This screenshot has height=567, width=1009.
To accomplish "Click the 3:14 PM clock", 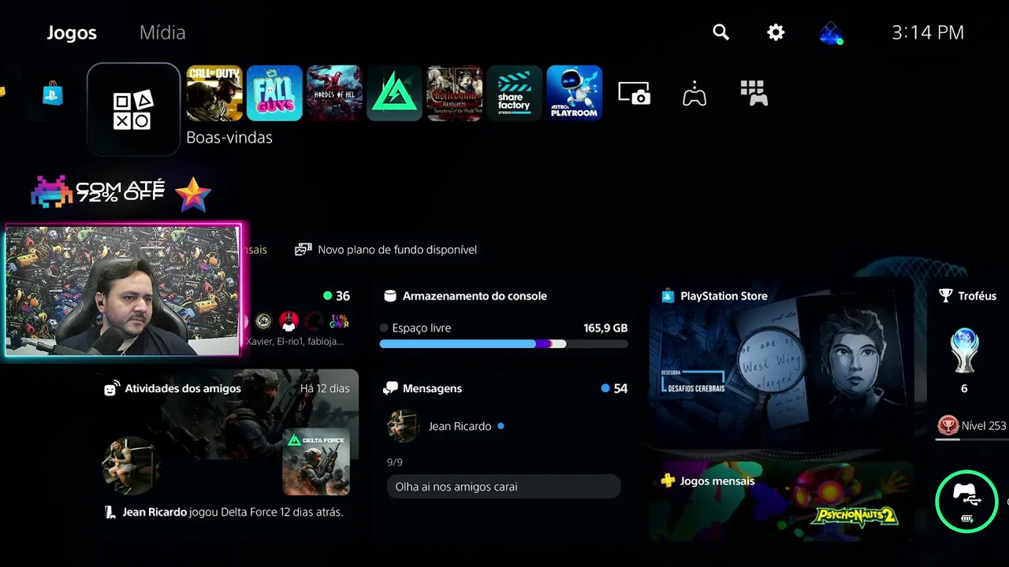I will tap(928, 32).
